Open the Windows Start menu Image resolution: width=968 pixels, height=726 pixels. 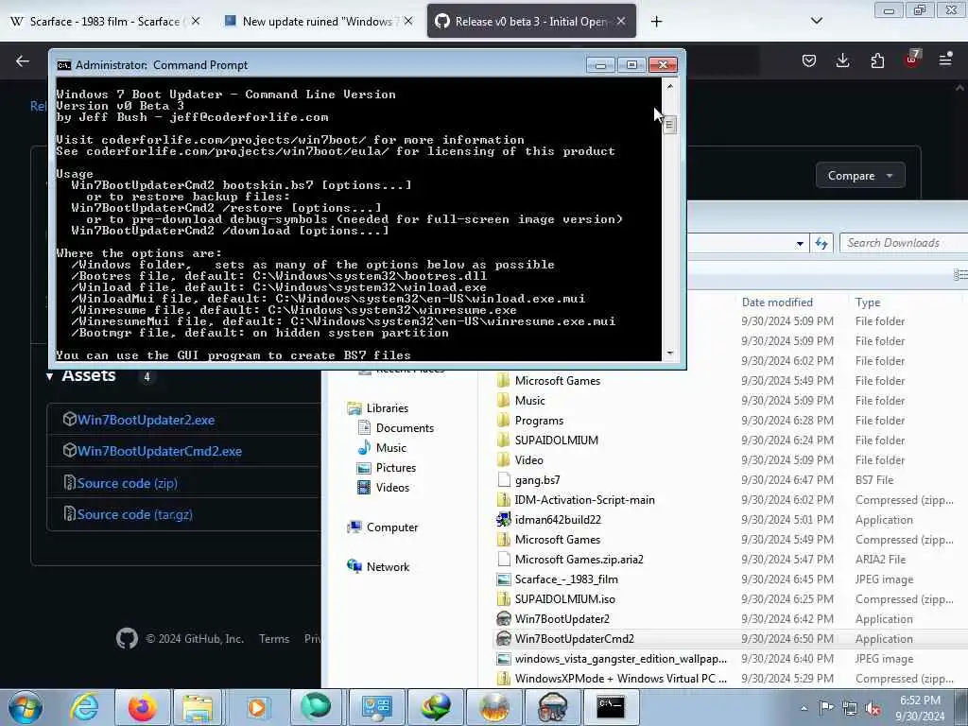pyautogui.click(x=25, y=707)
